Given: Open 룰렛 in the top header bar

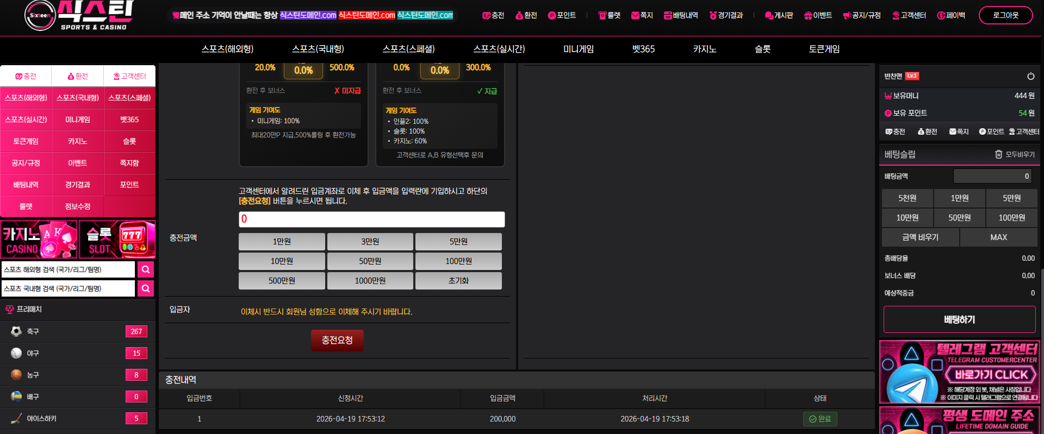Looking at the screenshot, I should click(609, 15).
